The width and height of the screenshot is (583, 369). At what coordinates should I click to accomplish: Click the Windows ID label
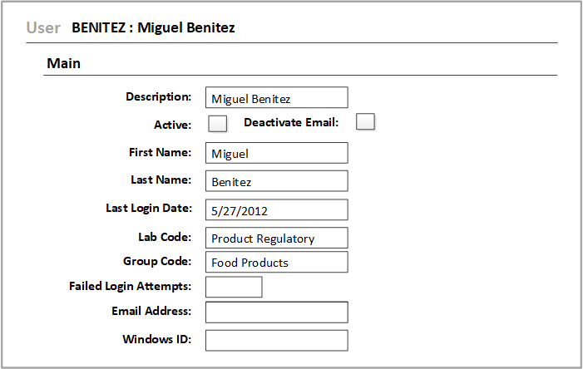[157, 340]
